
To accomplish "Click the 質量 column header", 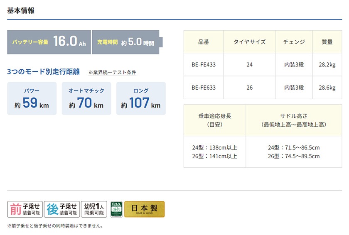I will click(x=327, y=42).
